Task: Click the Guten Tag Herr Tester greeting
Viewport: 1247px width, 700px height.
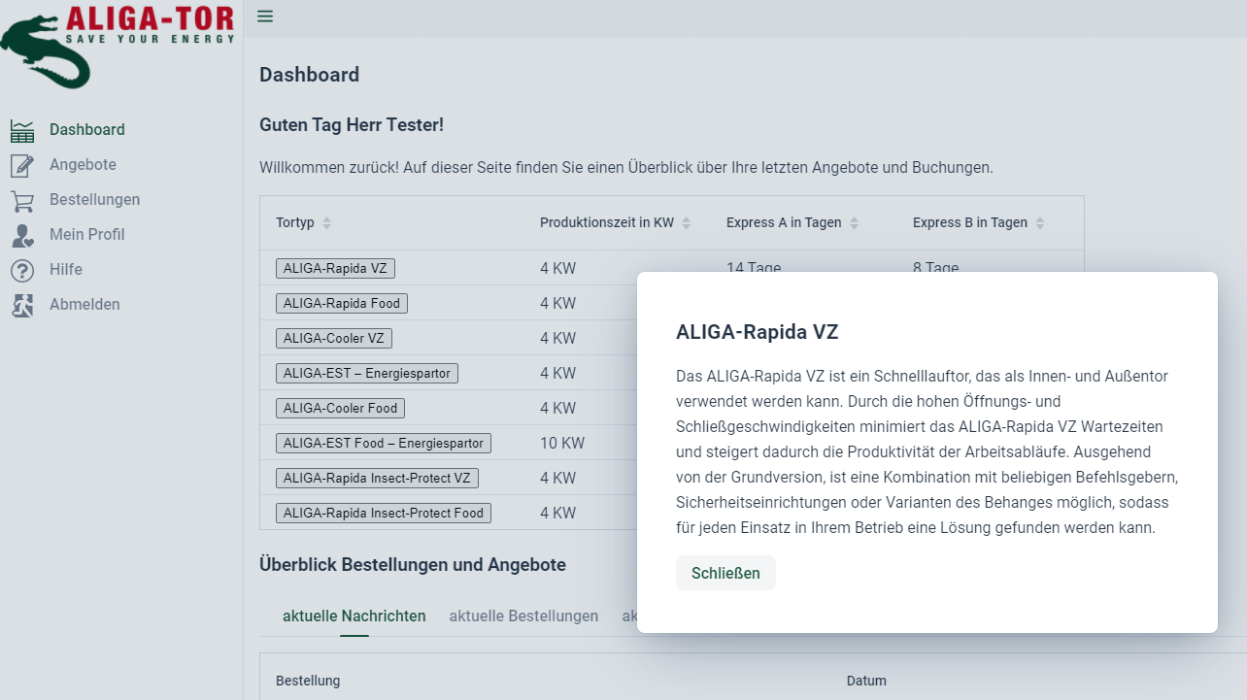Action: [x=352, y=125]
